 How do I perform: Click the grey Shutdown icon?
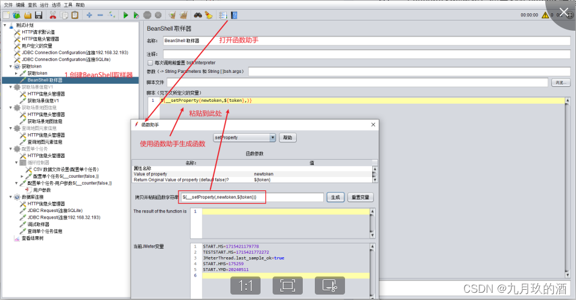[x=159, y=15]
